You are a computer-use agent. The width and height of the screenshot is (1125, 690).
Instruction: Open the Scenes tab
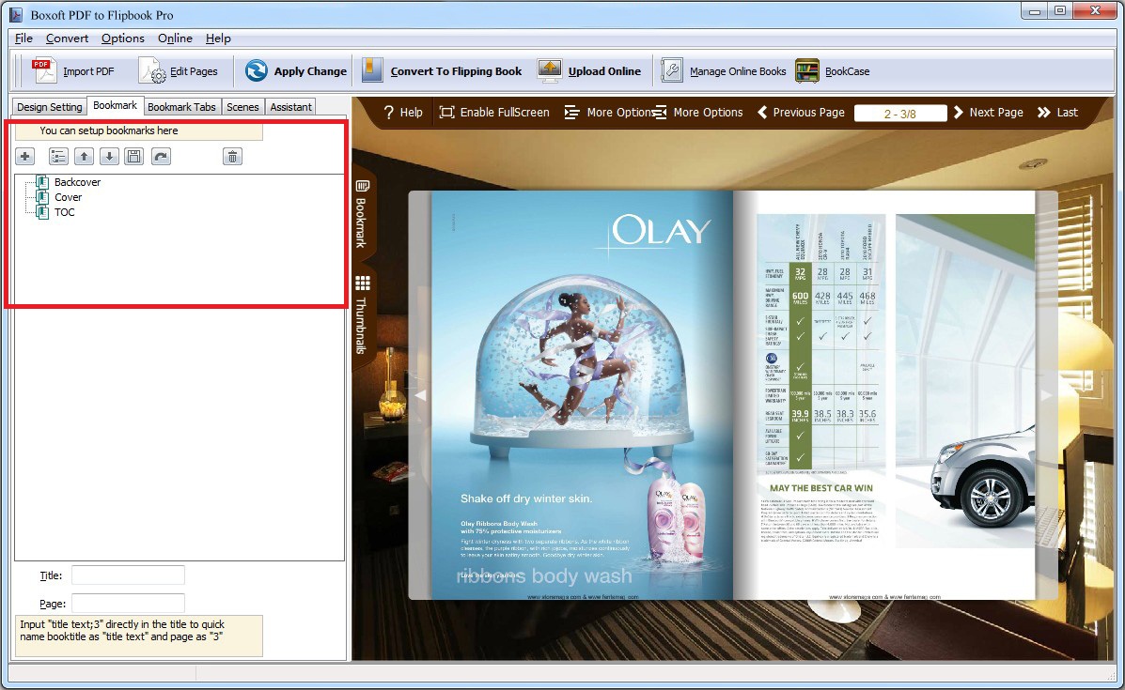click(x=242, y=107)
